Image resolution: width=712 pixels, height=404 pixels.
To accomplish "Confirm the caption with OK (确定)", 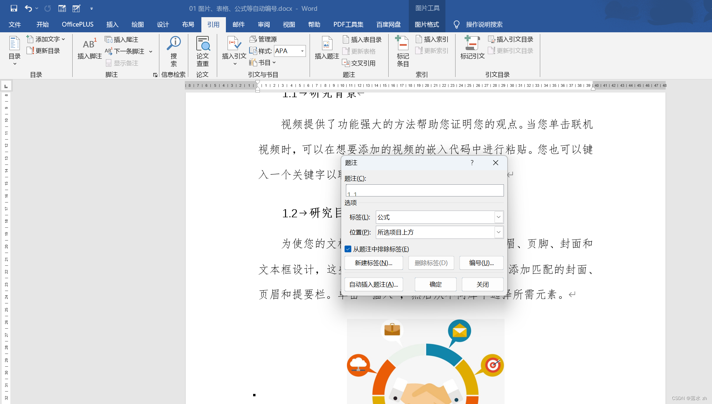I will [x=435, y=285].
